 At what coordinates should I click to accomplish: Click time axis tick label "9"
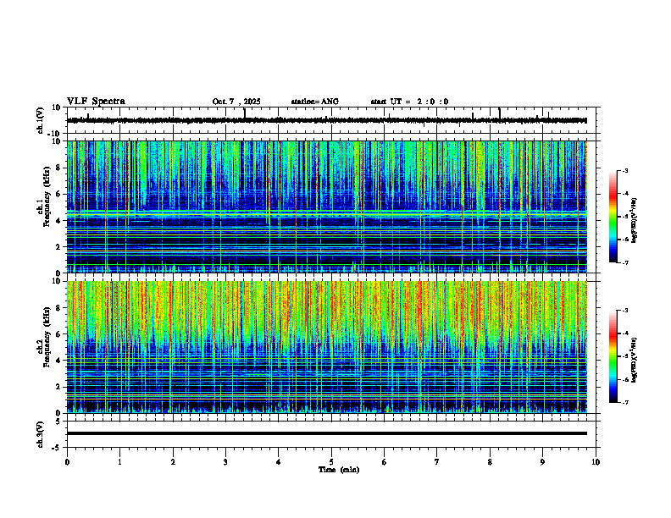tap(542, 462)
